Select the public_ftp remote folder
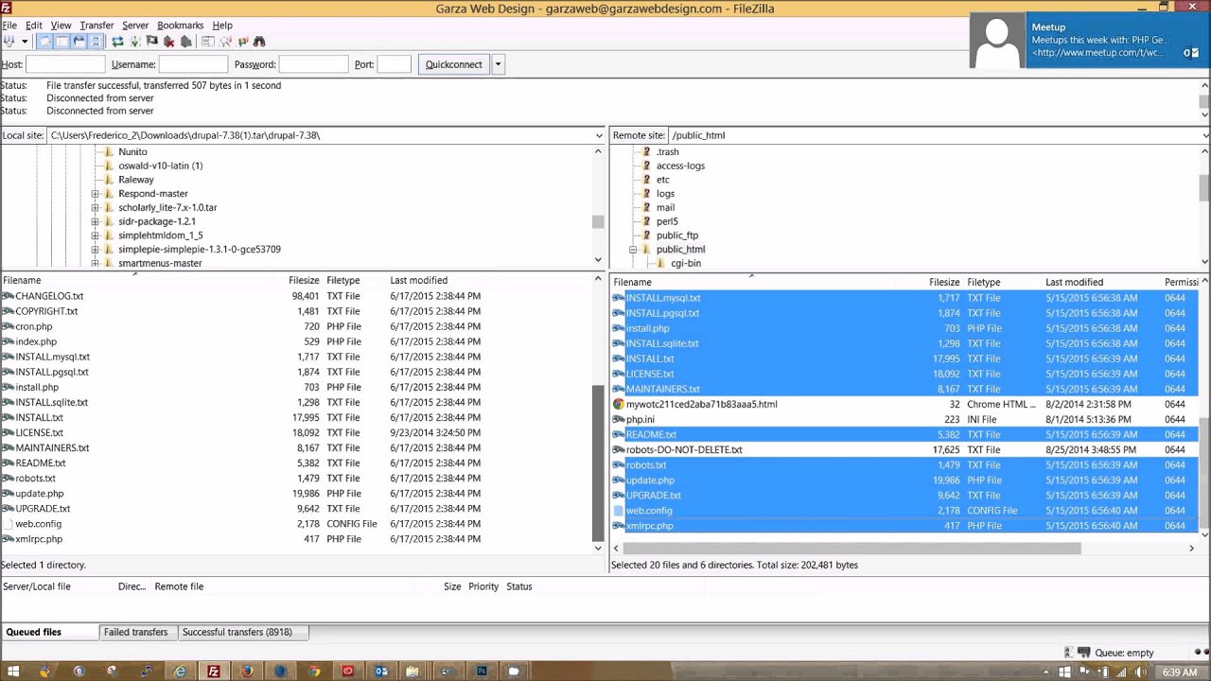The width and height of the screenshot is (1211, 681). [x=677, y=236]
